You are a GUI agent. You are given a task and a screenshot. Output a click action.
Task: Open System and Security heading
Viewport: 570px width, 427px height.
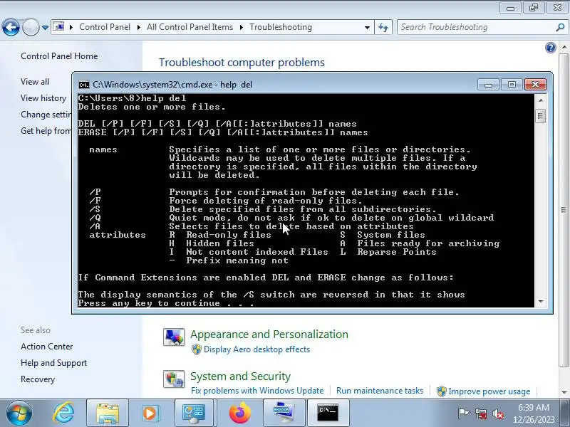click(240, 376)
